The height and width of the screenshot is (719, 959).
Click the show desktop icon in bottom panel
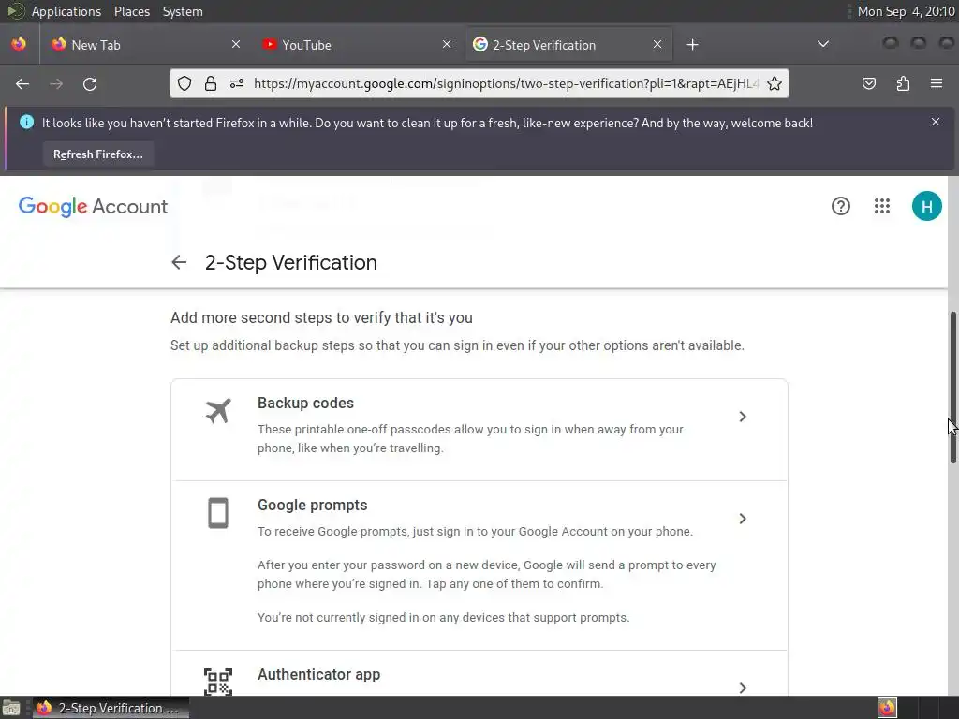pyautogui.click(x=11, y=708)
